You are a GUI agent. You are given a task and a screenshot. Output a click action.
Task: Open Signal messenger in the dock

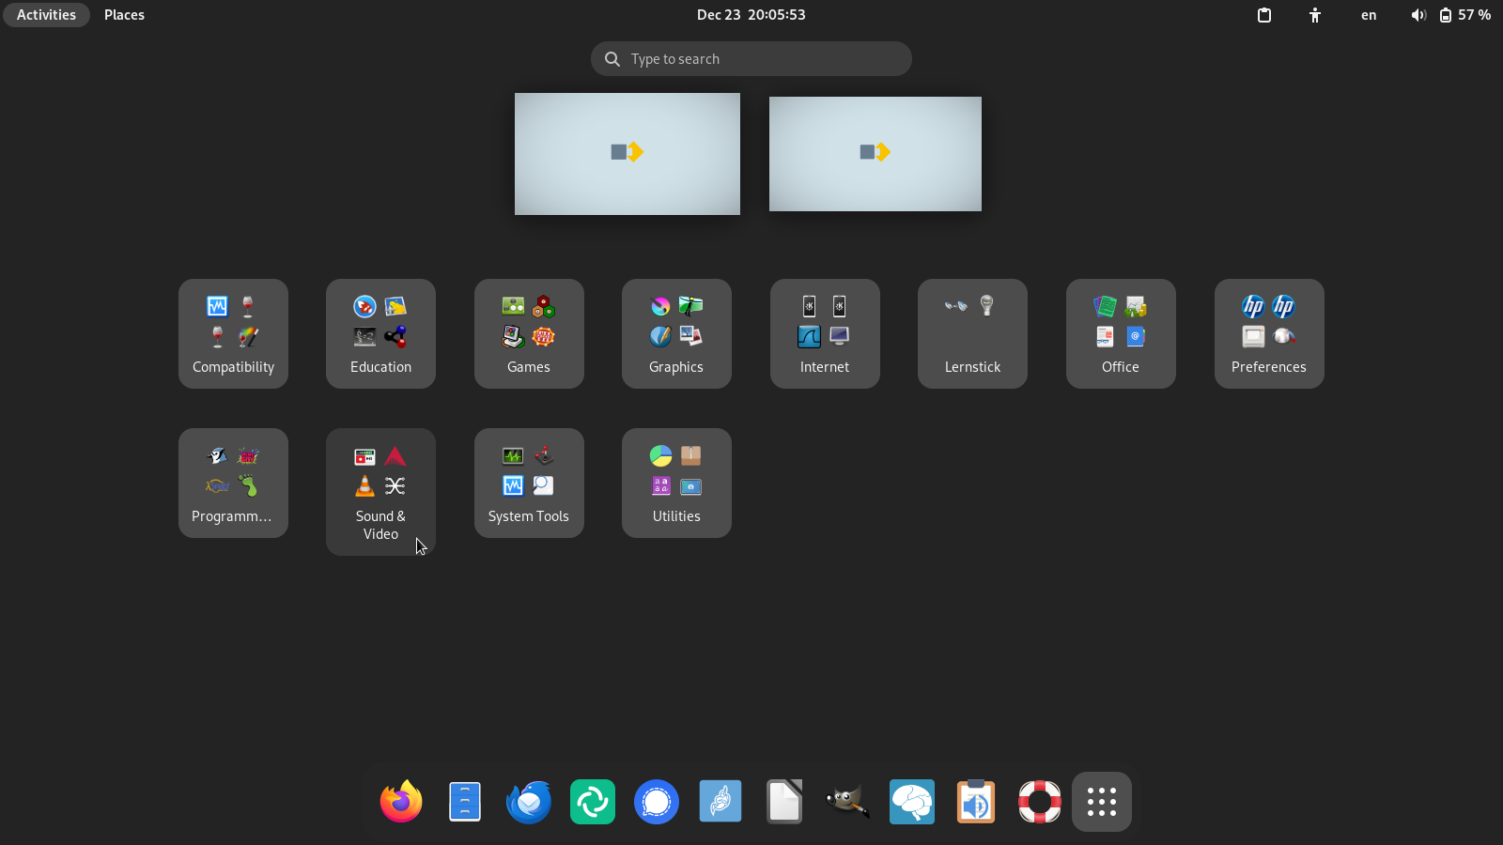(x=657, y=802)
